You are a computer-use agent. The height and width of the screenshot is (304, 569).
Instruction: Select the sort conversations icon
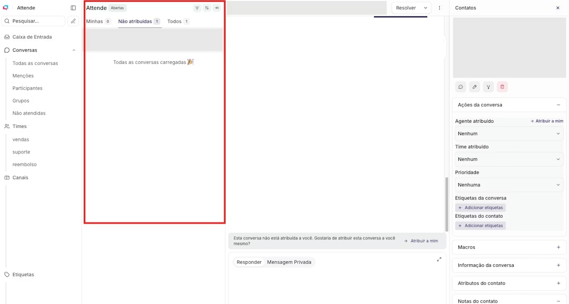pyautogui.click(x=207, y=8)
